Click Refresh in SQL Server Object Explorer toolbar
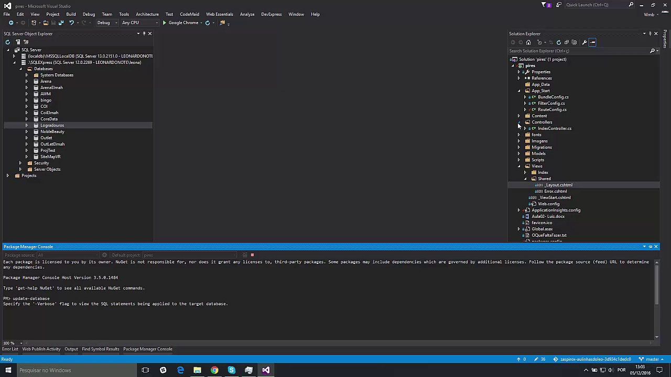This screenshot has height=377, width=671. [x=7, y=42]
